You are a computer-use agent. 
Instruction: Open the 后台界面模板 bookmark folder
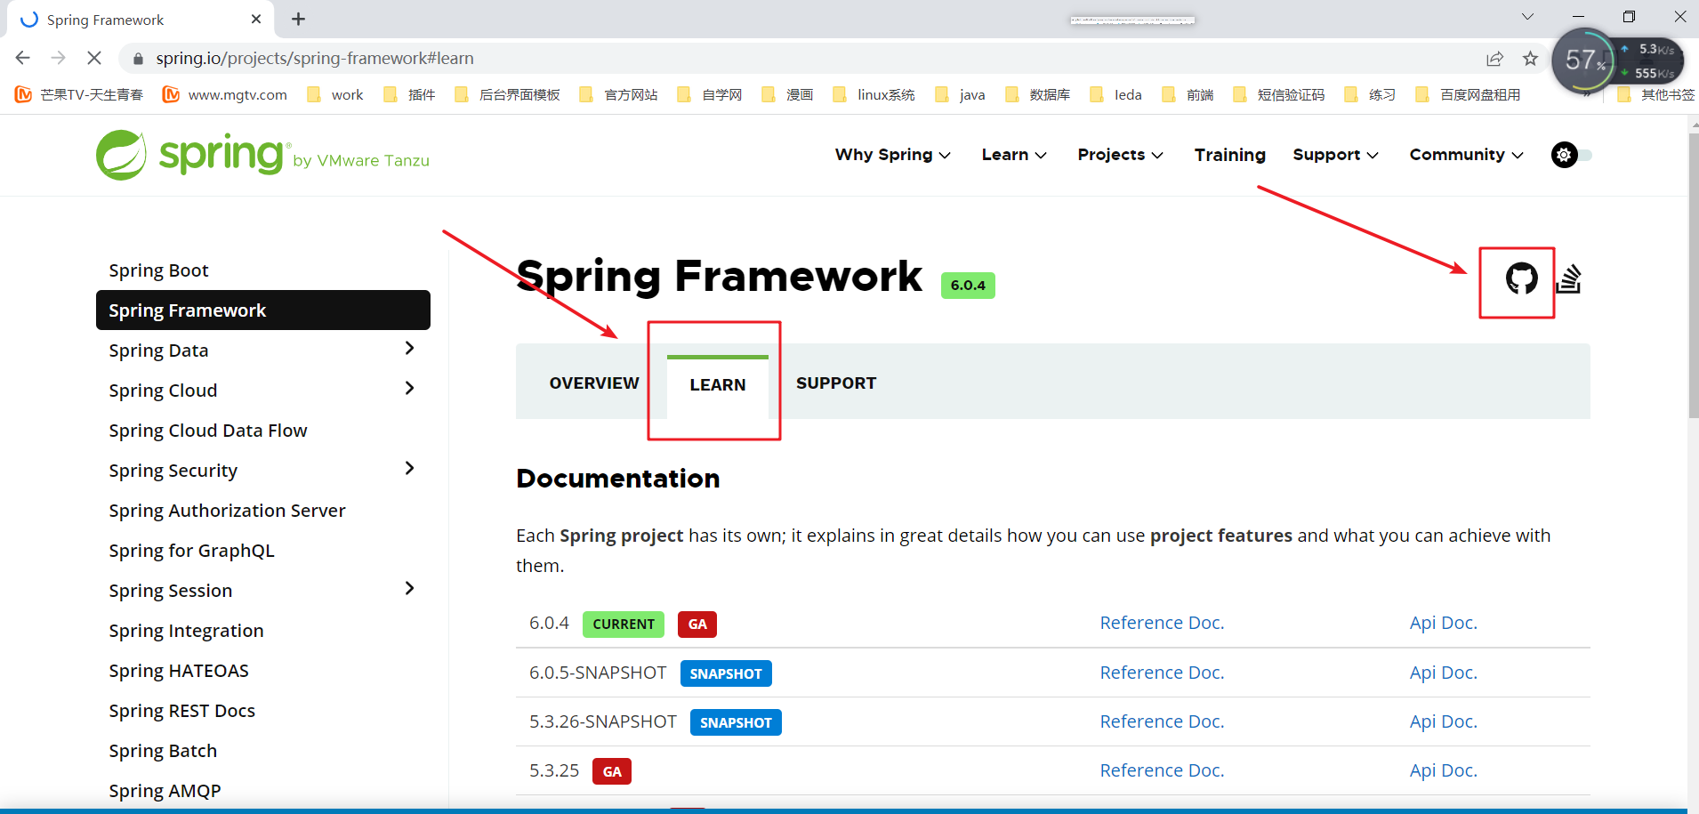507,94
